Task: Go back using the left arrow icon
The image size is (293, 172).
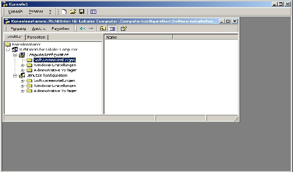Action: [82, 29]
